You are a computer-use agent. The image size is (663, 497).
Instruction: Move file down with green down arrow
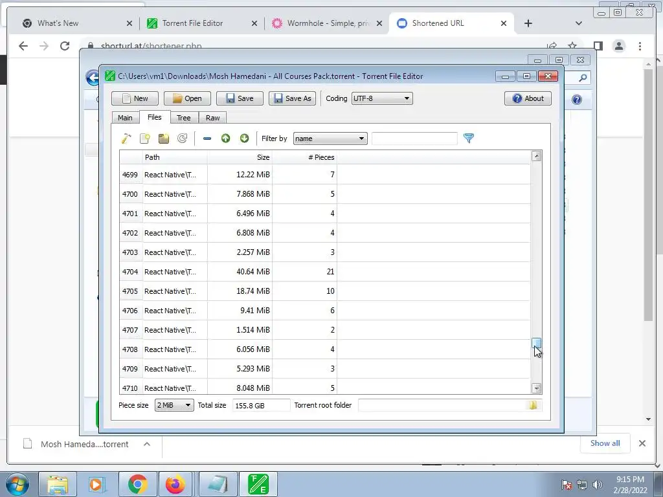244,138
